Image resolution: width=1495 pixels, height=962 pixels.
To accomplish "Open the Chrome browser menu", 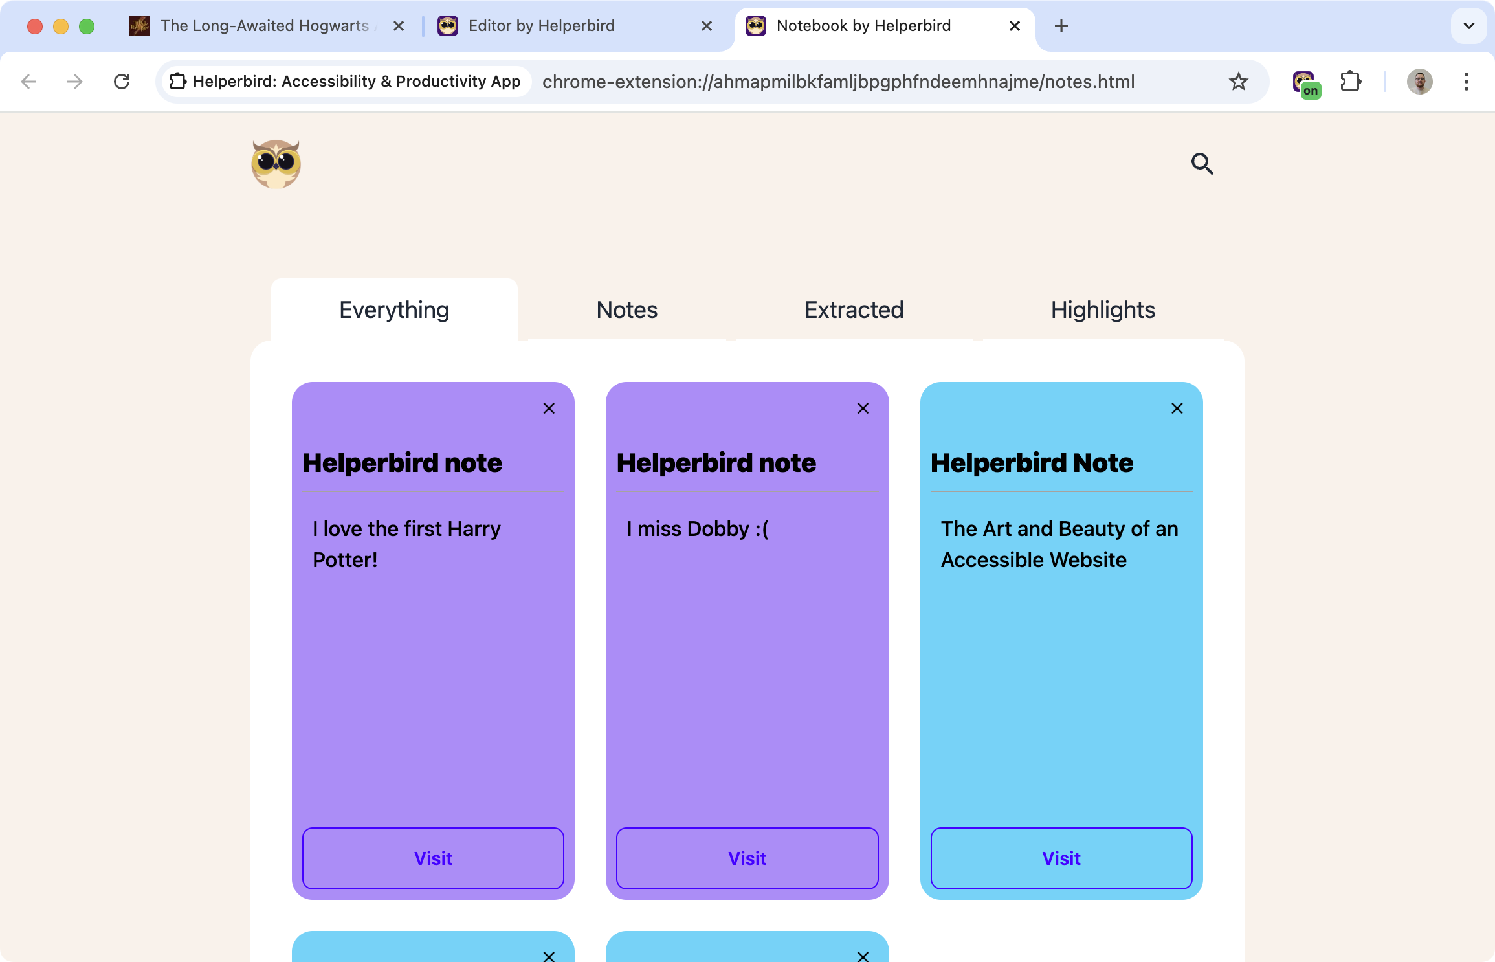I will 1468,82.
